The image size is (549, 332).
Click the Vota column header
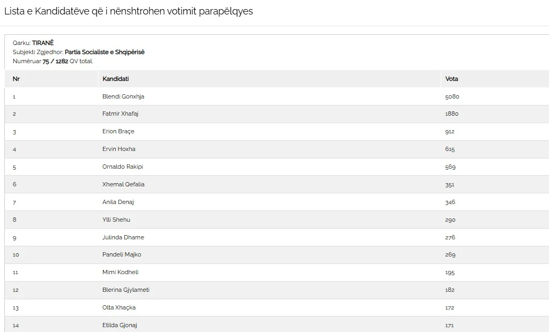(451, 79)
